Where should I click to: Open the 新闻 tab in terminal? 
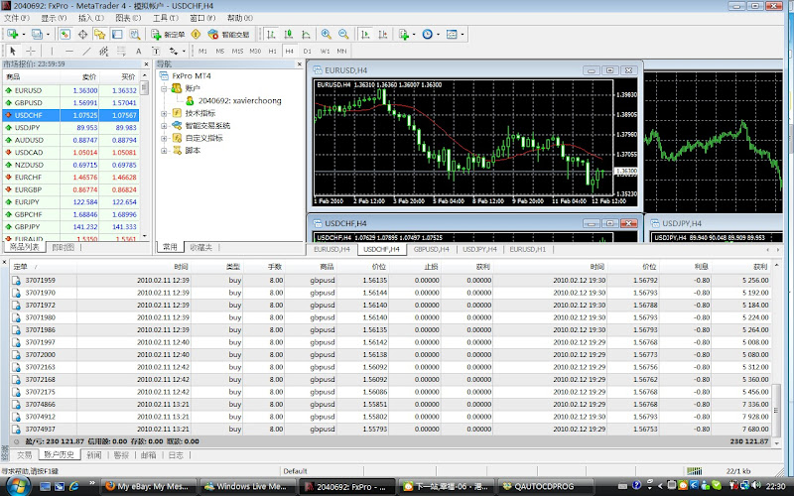(x=92, y=455)
